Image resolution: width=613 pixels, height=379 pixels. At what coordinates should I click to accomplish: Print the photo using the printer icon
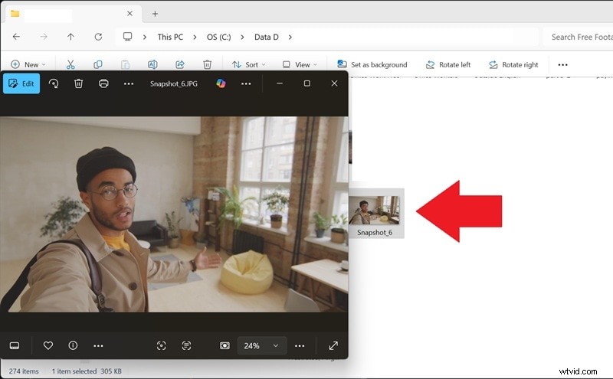pyautogui.click(x=103, y=83)
